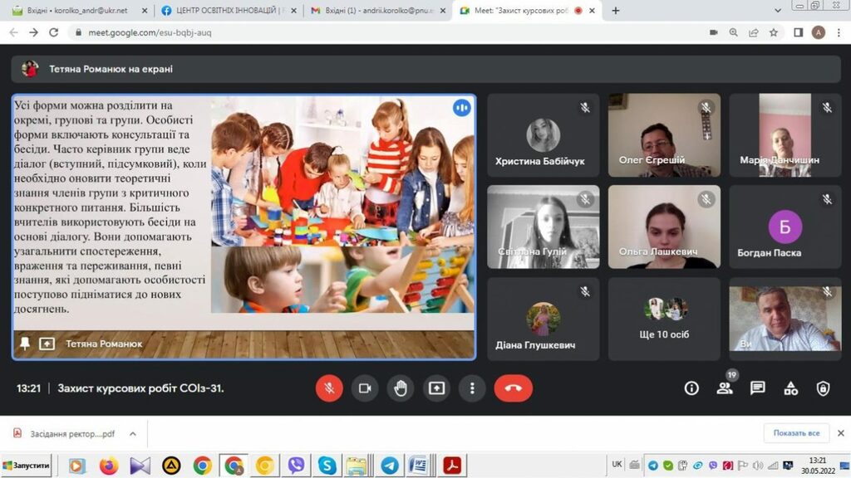Toggle the camera on or off
This screenshot has width=851, height=478.
[x=363, y=388]
